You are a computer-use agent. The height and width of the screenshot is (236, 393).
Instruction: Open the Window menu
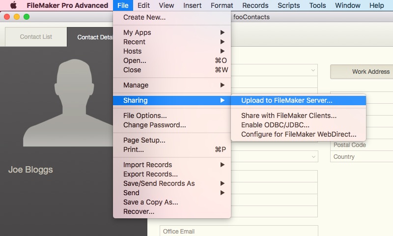click(x=348, y=5)
